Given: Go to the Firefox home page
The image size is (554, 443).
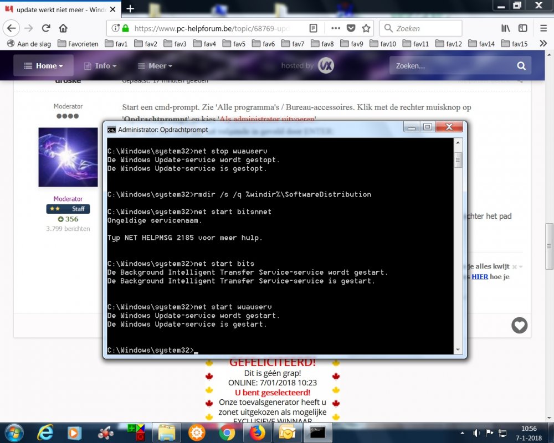Looking at the screenshot, I should [x=63, y=28].
